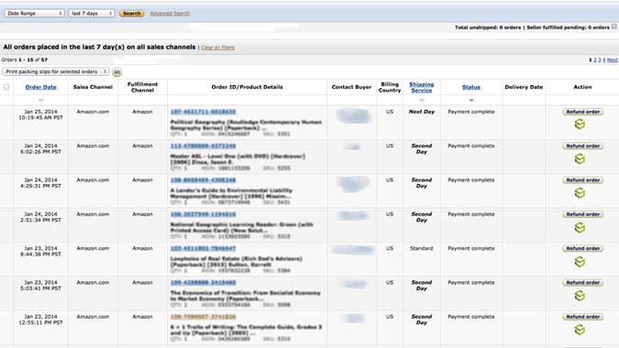Refund the Jan 25 10:19:45 AM order
The image size is (619, 348).
click(582, 112)
